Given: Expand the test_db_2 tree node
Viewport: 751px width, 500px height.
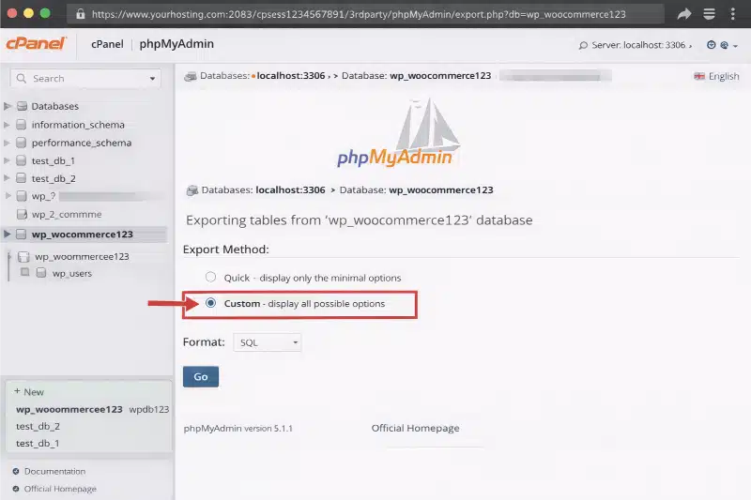Looking at the screenshot, I should (x=7, y=178).
